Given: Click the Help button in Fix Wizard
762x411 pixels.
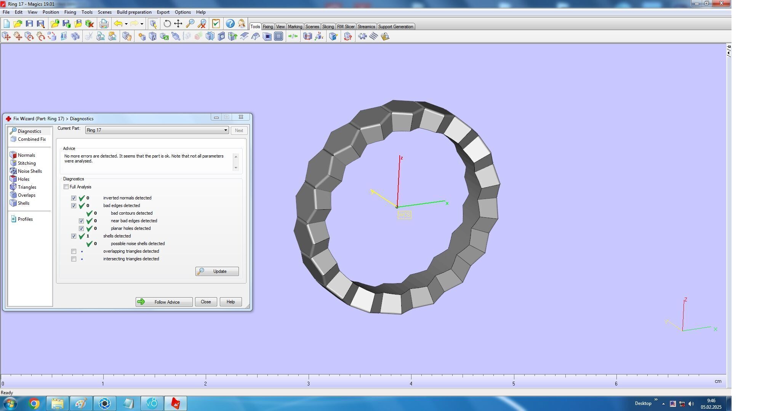Looking at the screenshot, I should [231, 302].
